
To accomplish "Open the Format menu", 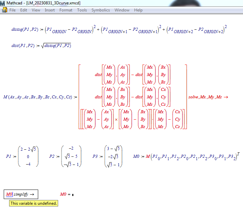I will (x=66, y=10).
